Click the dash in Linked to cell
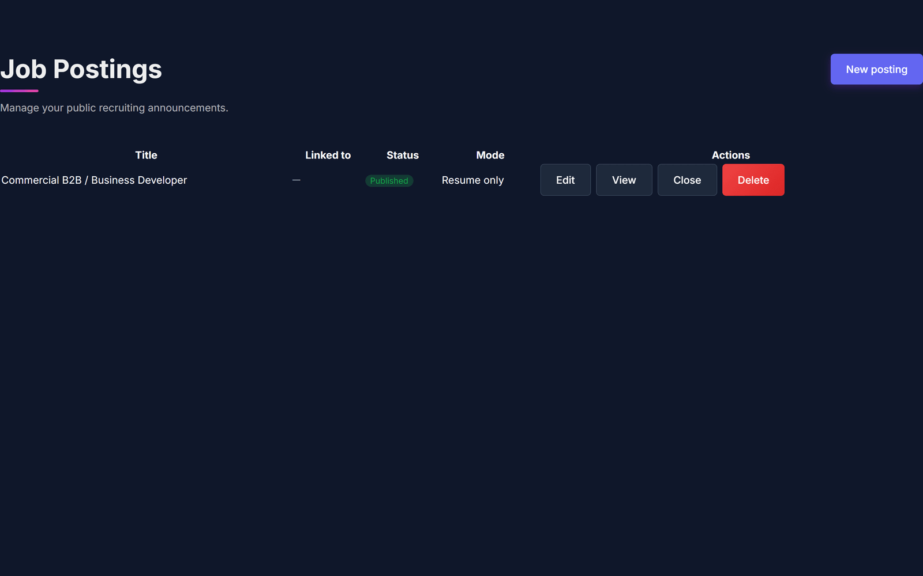923x576 pixels. [x=297, y=180]
